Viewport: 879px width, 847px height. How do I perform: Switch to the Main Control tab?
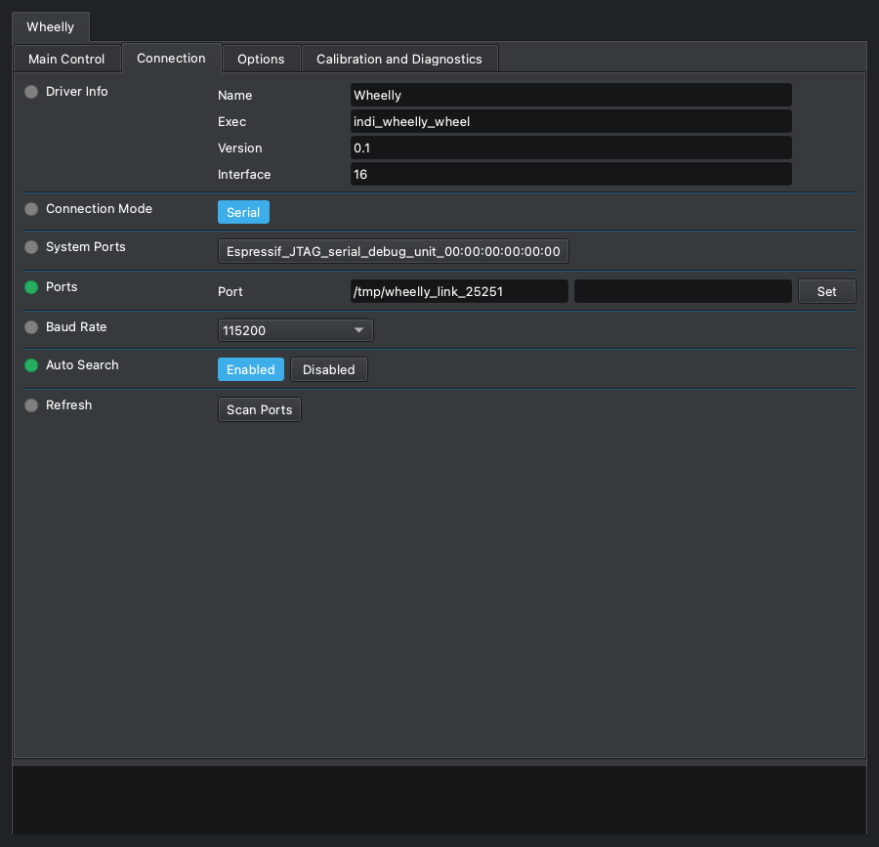[x=66, y=59]
